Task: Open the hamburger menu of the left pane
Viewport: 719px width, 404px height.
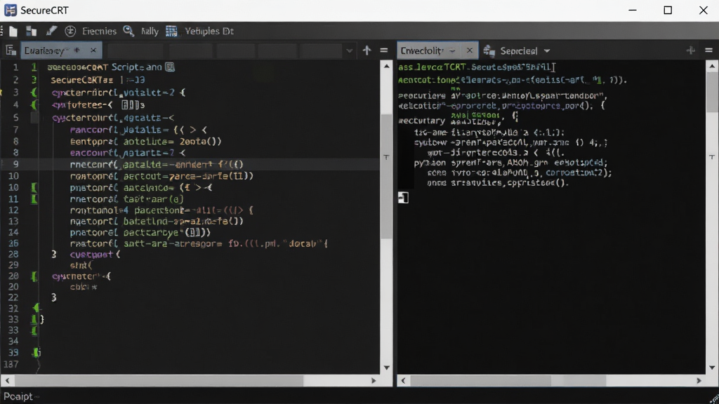Action: click(x=384, y=50)
